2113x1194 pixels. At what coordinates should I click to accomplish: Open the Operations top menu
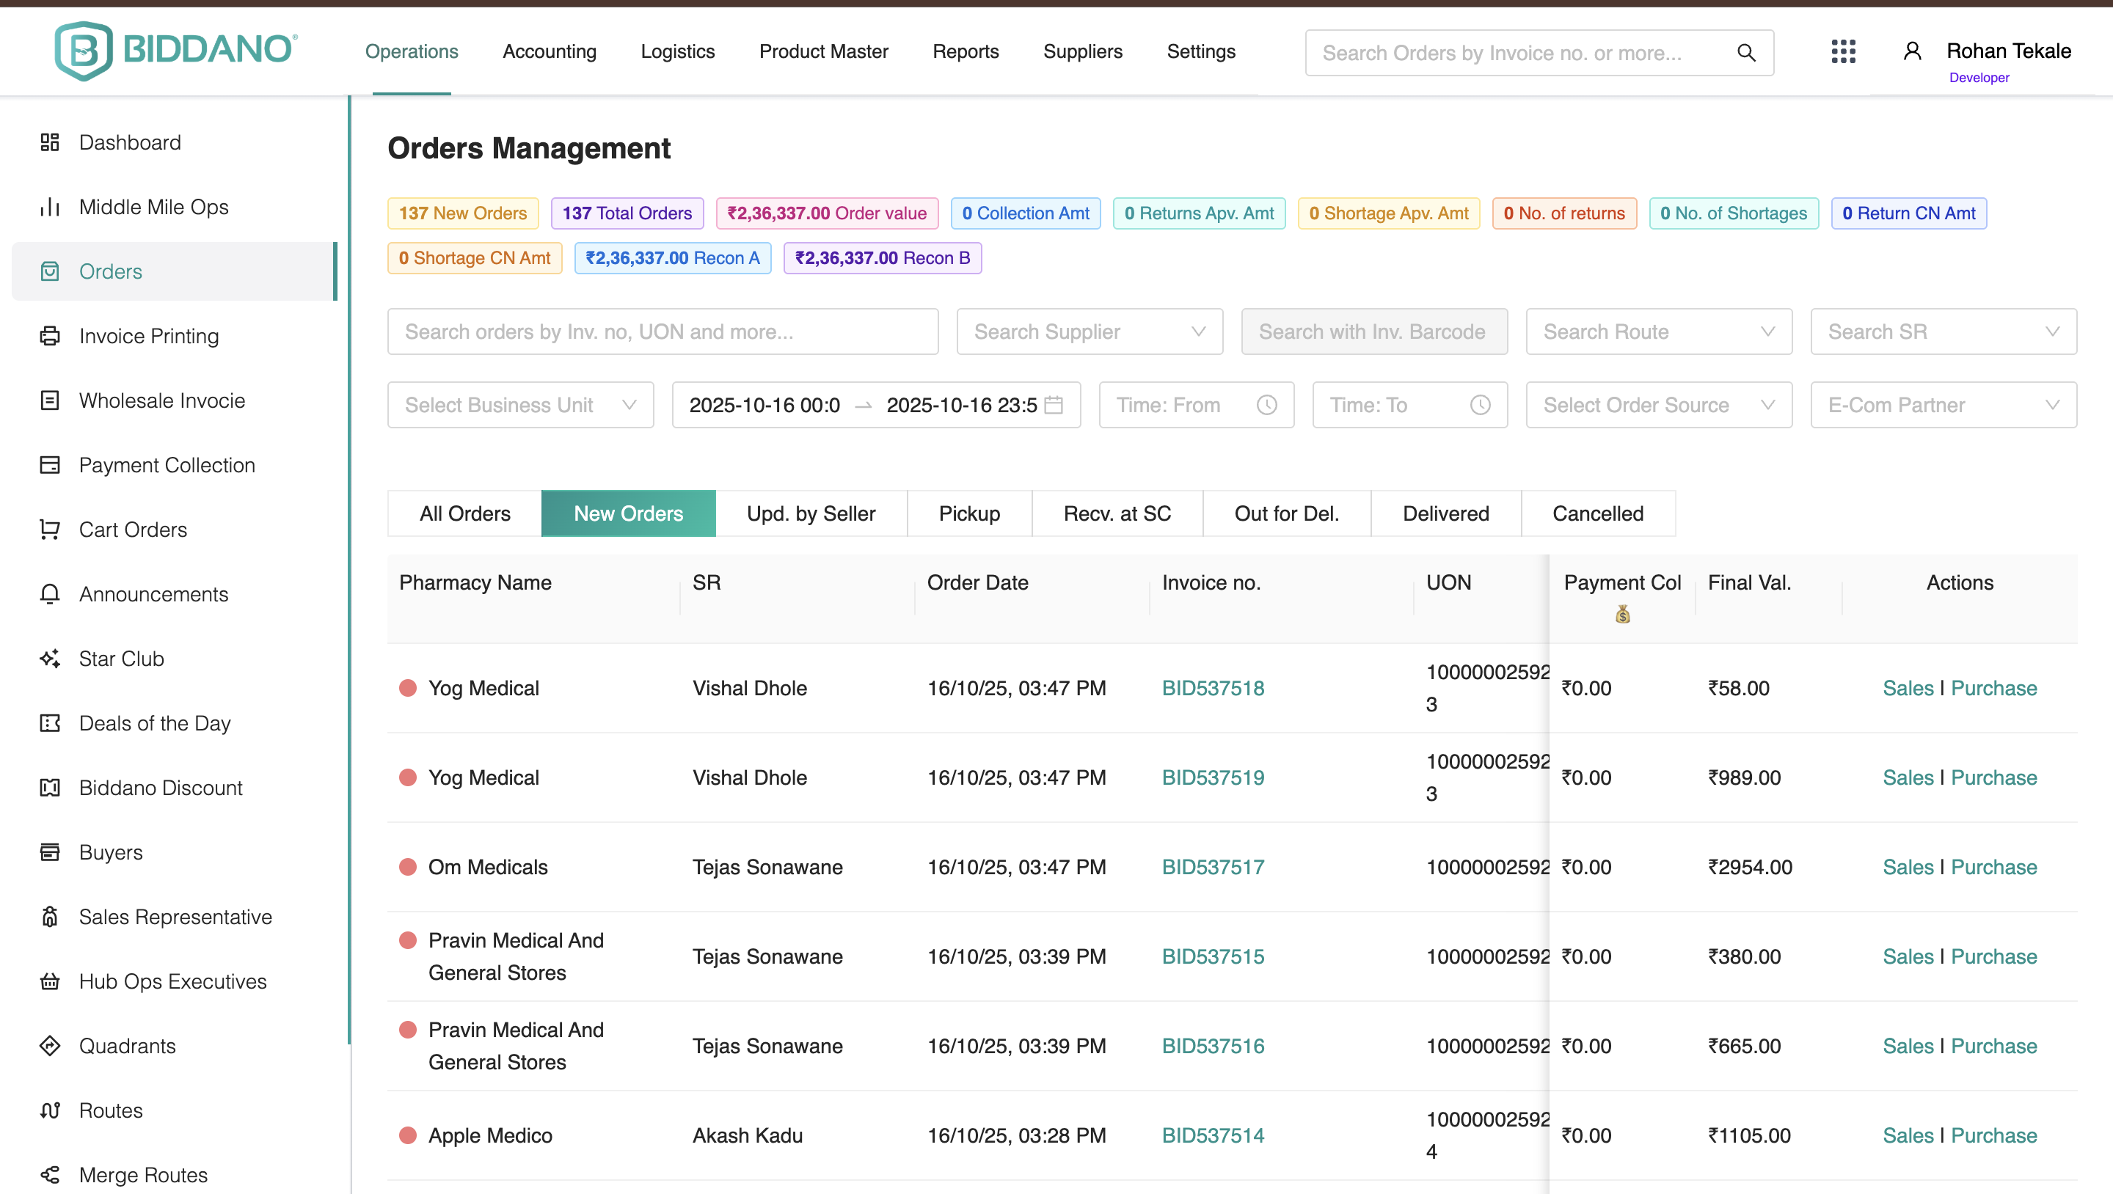tap(412, 51)
